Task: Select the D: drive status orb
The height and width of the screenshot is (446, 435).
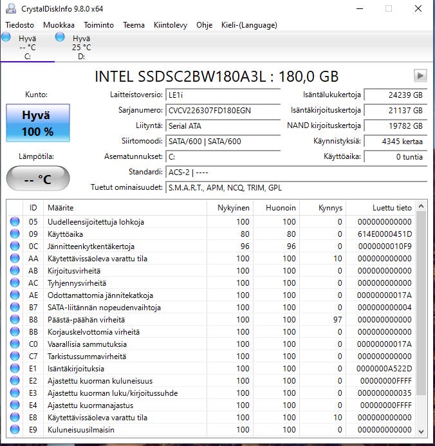Action: [x=60, y=37]
